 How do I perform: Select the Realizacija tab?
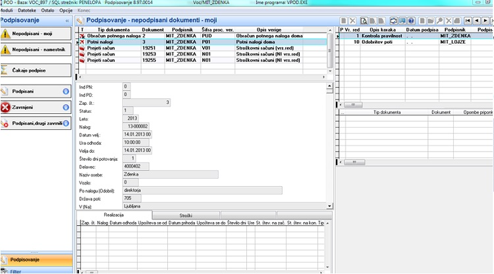click(115, 215)
